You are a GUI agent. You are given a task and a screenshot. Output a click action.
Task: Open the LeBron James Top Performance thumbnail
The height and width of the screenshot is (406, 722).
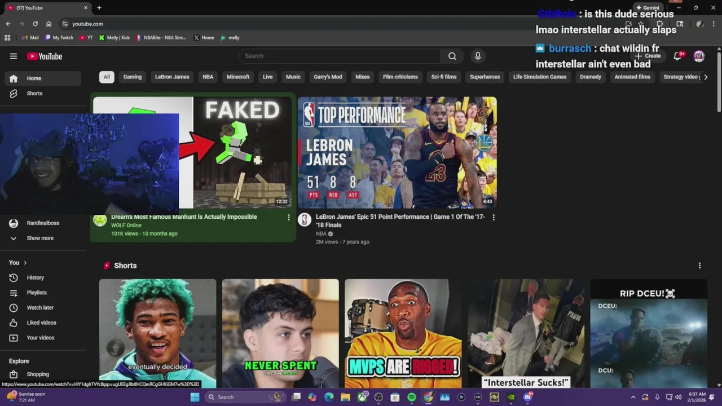tap(397, 152)
